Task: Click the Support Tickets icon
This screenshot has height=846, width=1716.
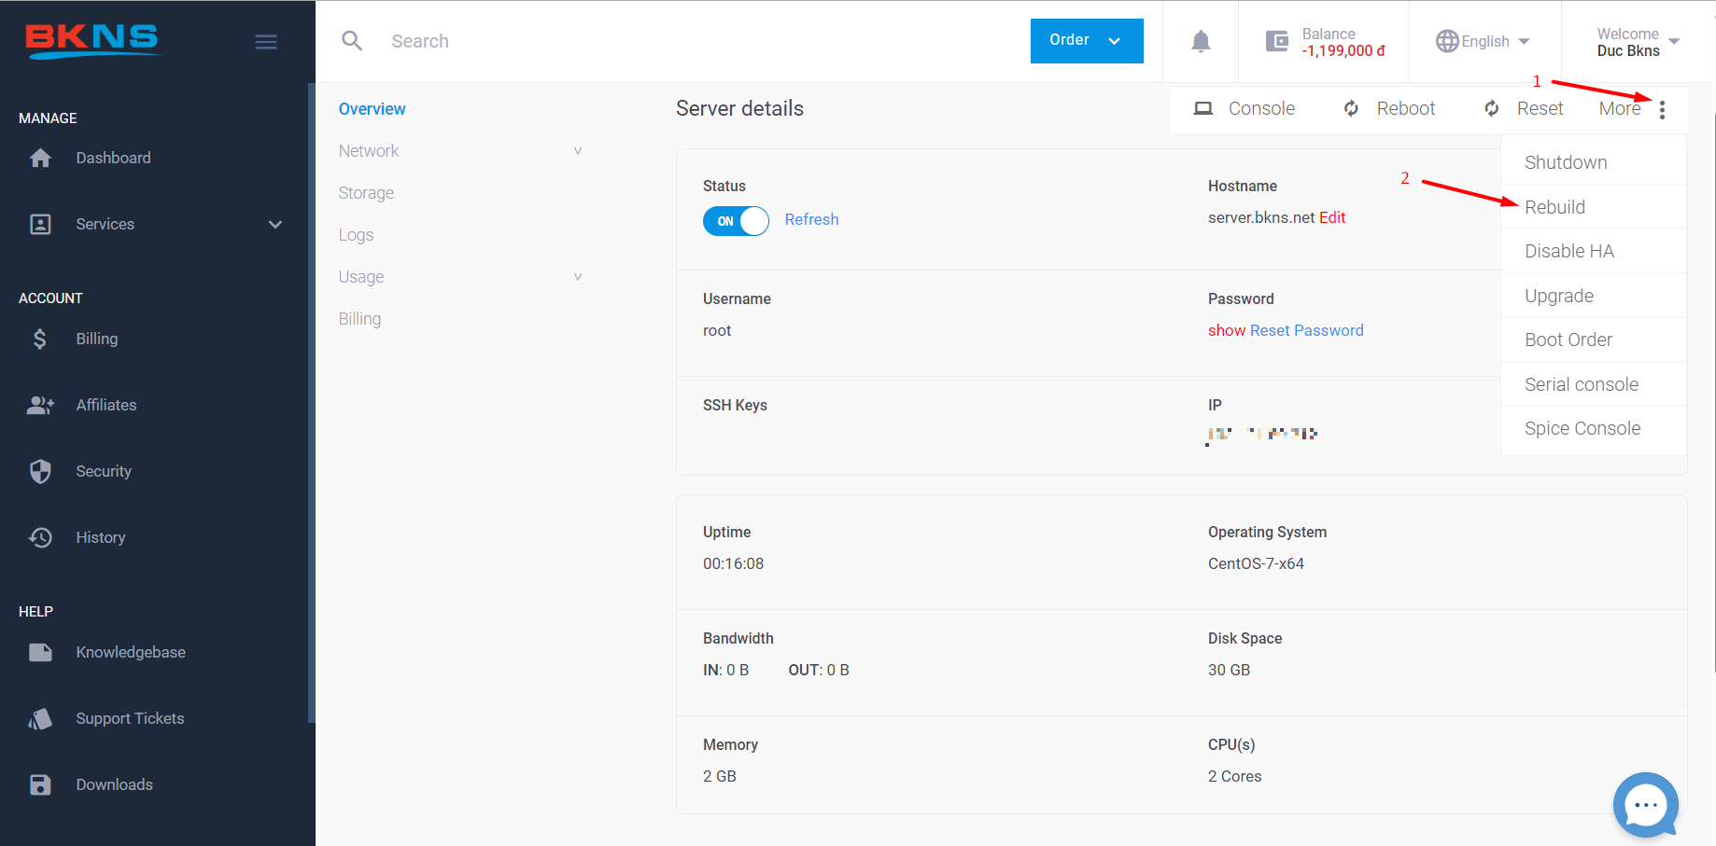Action: click(x=40, y=718)
